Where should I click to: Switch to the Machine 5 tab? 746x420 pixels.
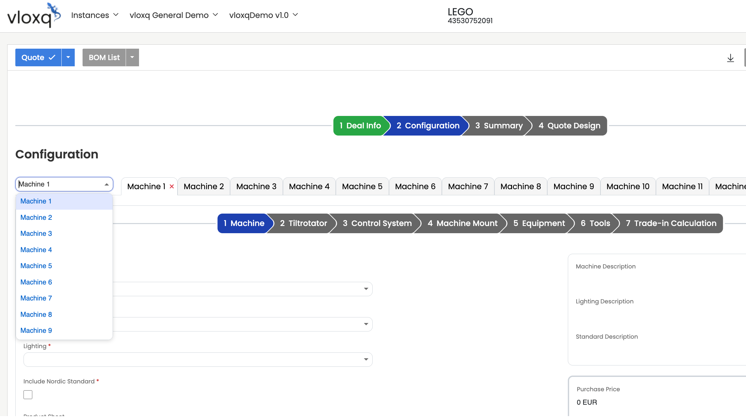tap(362, 186)
